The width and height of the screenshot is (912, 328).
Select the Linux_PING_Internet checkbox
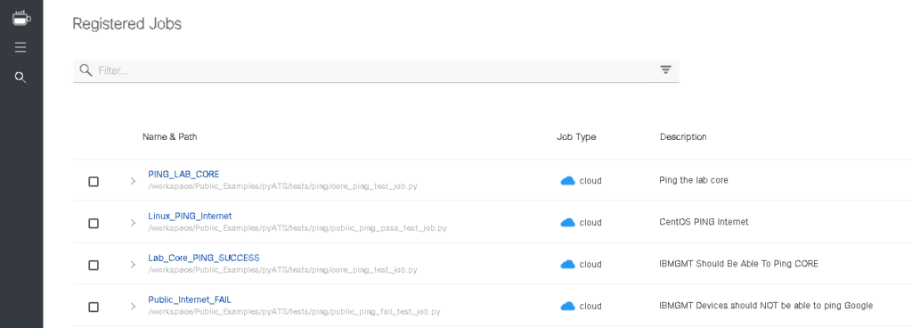(x=93, y=224)
